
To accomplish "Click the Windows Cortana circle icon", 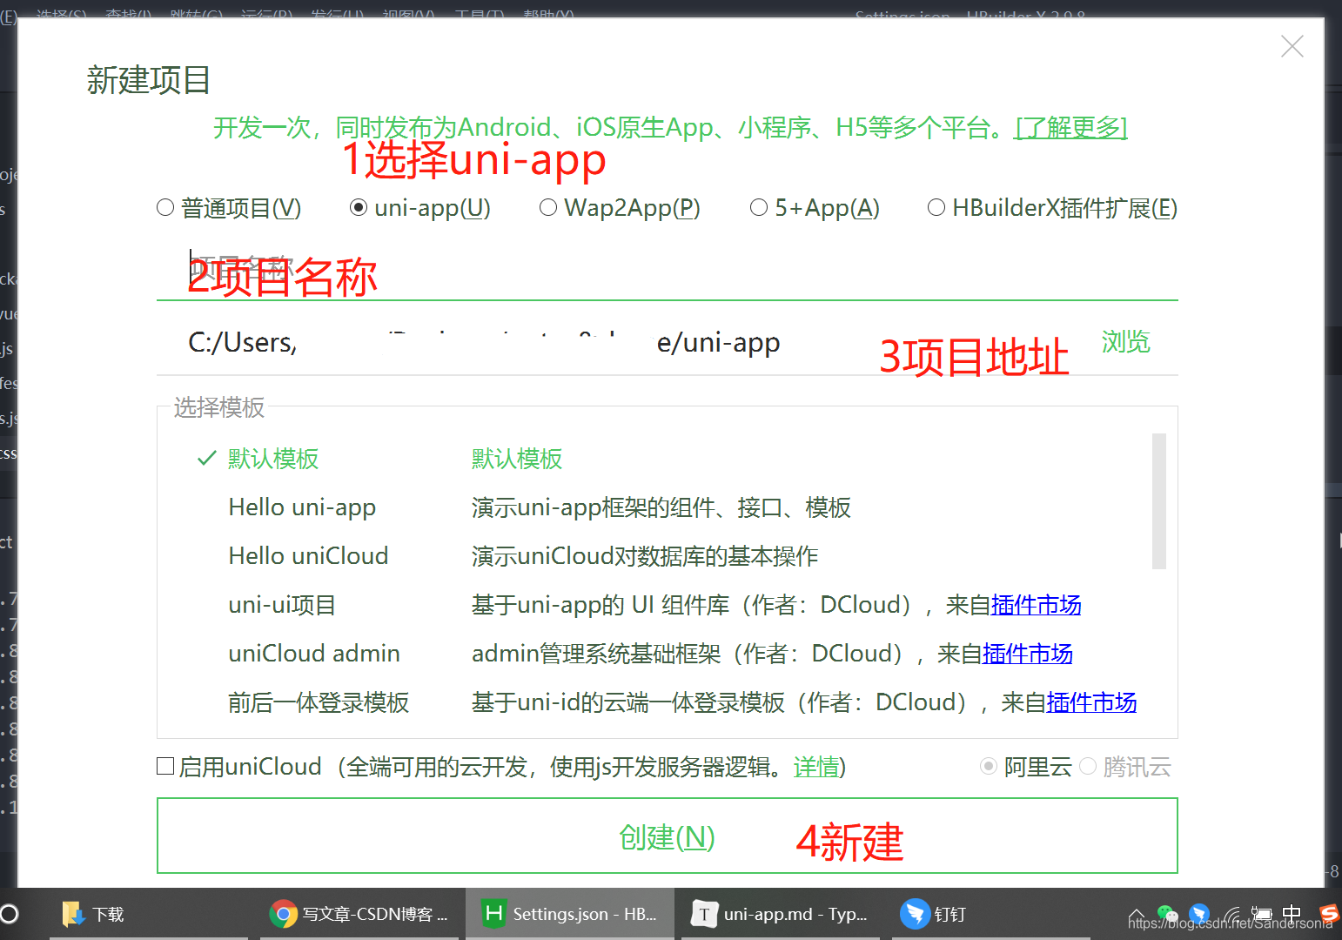I will 10,914.
